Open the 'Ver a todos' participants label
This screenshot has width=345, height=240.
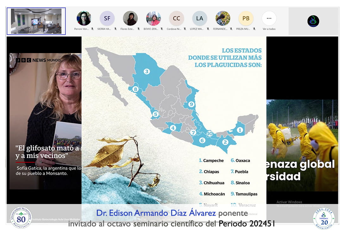point(269,29)
